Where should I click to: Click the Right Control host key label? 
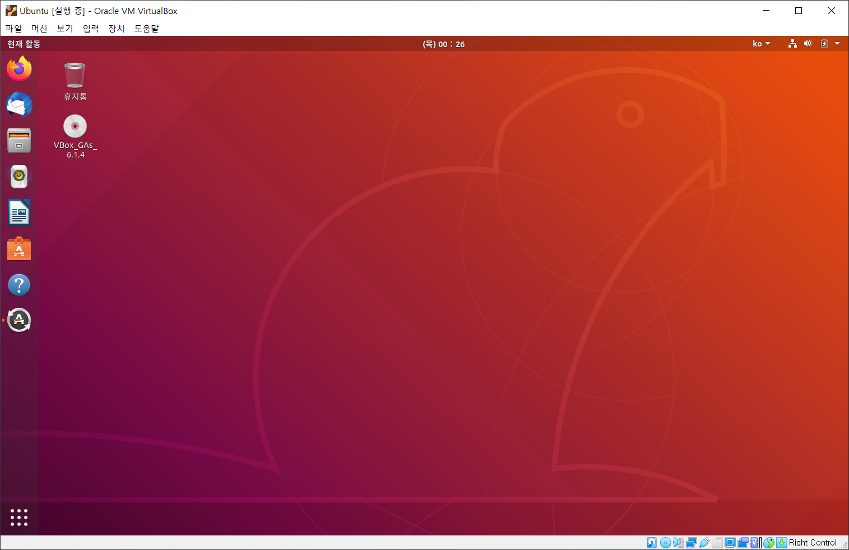click(813, 543)
